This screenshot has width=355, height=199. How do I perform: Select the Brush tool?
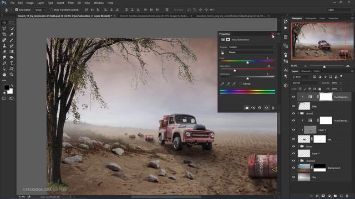[x=11, y=40]
